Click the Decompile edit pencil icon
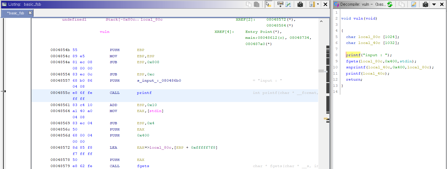 point(413,4)
